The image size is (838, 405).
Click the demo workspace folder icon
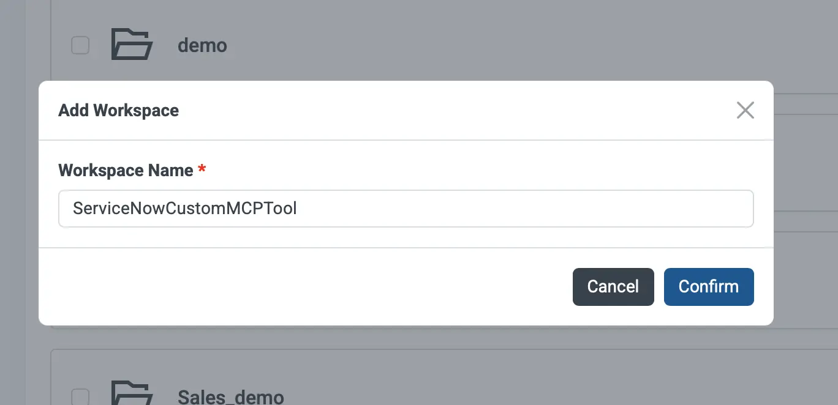coord(132,45)
